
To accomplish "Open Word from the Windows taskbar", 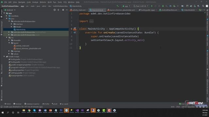I will pyautogui.click(x=45, y=110).
